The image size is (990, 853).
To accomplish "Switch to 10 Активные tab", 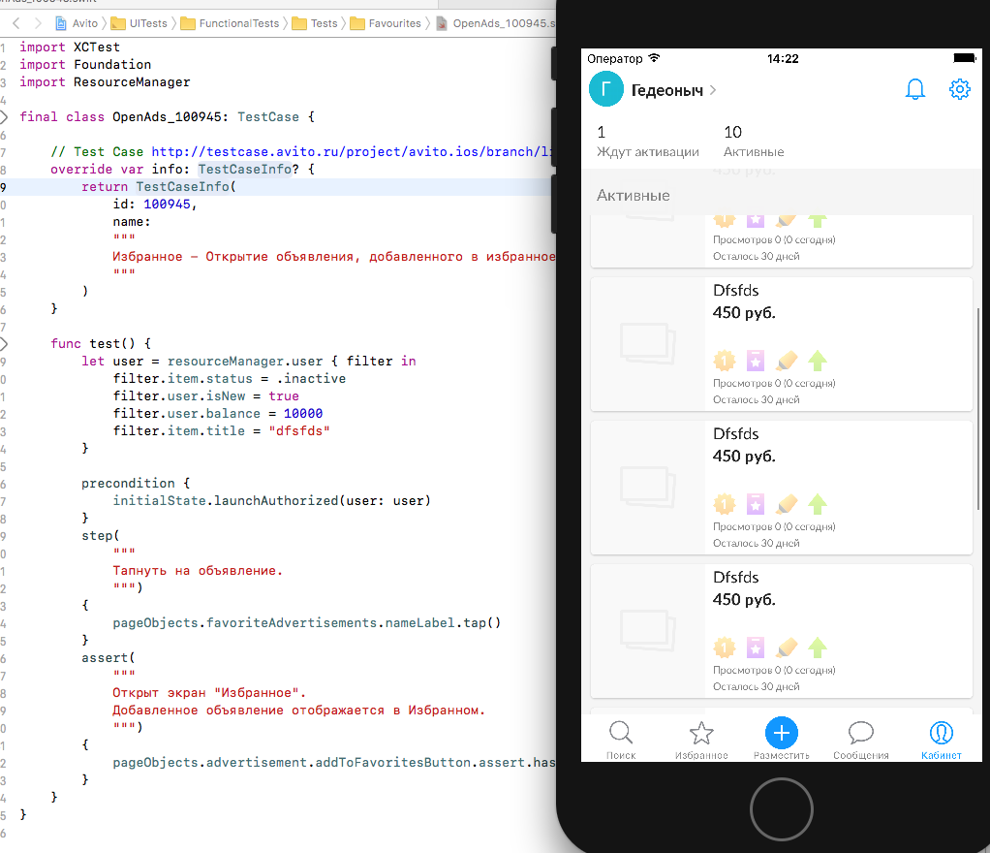I will click(754, 141).
